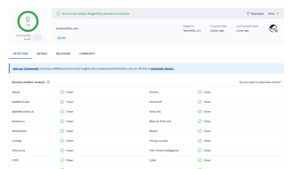
Task: Switch to the Details tab
Action: 42,53
